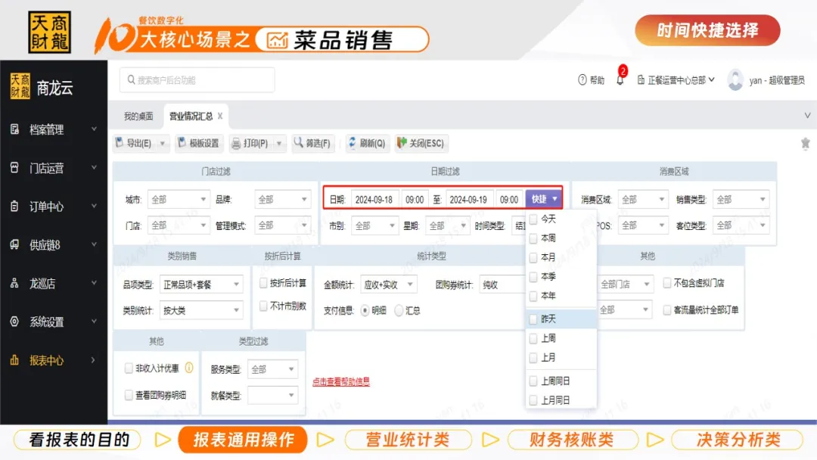This screenshot has height=460, width=817.
Task: Select the 汇总 radio button
Action: [x=399, y=310]
